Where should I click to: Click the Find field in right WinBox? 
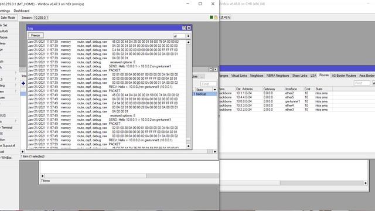click(x=362, y=83)
